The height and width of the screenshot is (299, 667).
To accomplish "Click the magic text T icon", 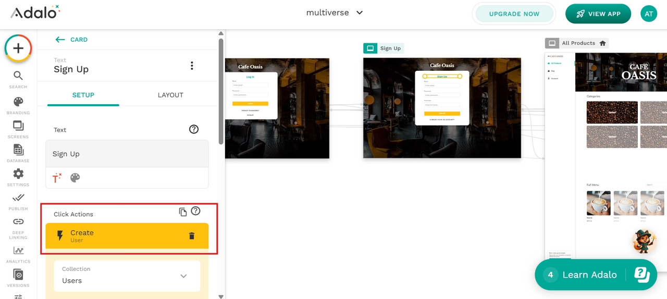I will (x=57, y=178).
